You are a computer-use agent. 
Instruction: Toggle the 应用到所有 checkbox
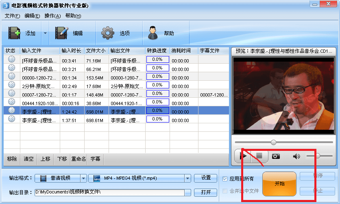225,179
